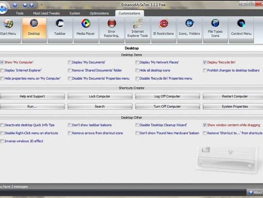Image resolution: width=263 pixels, height=198 pixels.
Task: Enable Inverse windows 3D effect
Action: 2,141
